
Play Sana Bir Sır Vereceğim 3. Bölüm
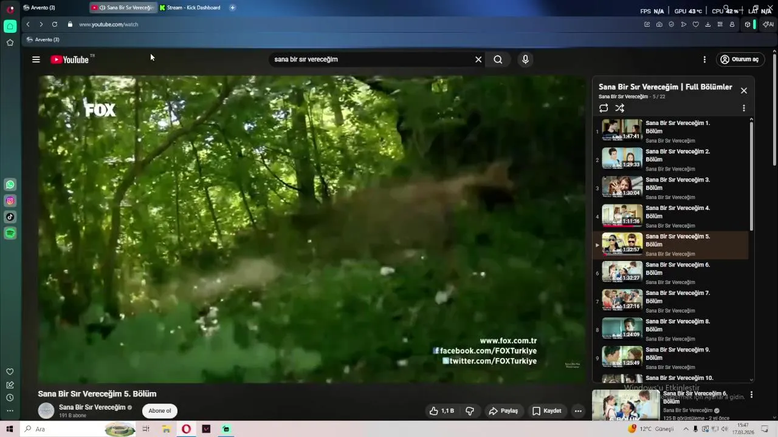670,188
